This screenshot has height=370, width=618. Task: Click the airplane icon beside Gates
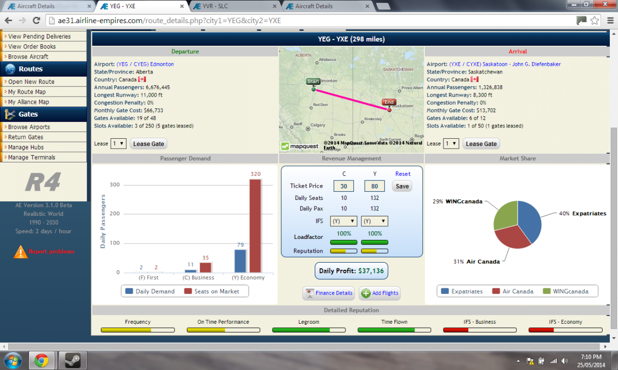10,115
